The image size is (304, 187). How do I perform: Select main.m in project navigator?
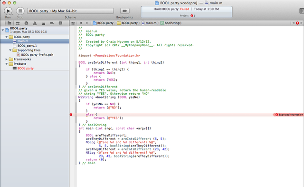point(35,41)
